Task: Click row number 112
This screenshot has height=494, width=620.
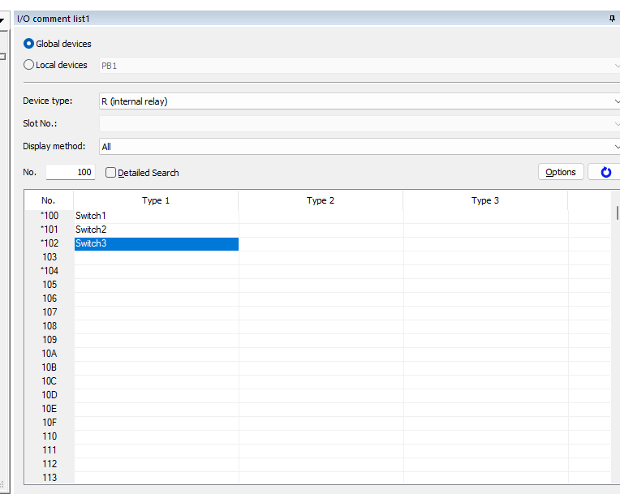Action: point(50,464)
